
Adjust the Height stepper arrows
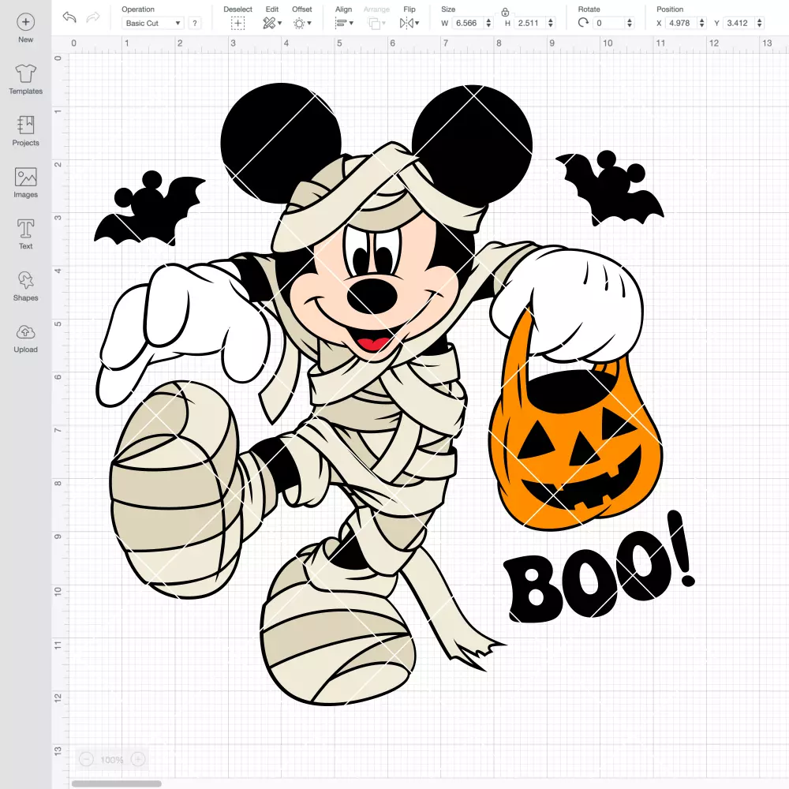coord(551,23)
